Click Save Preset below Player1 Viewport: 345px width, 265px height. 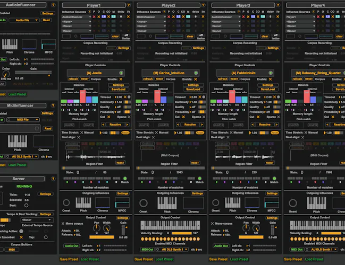69,259
